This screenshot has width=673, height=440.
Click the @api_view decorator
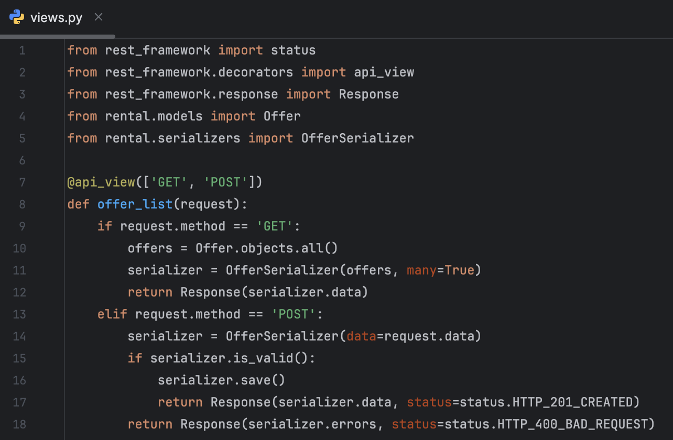[x=101, y=182]
